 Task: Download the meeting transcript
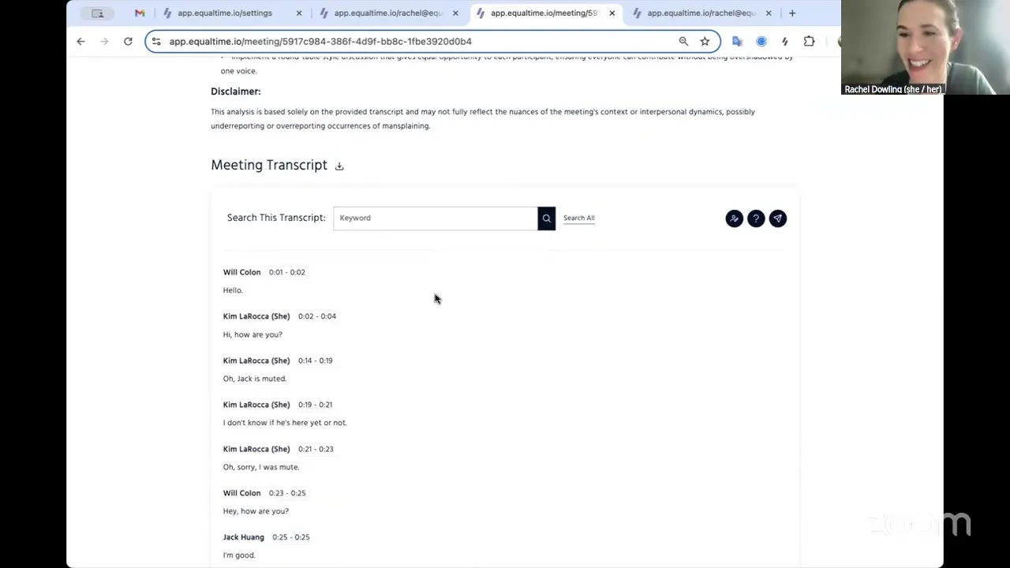pos(339,166)
